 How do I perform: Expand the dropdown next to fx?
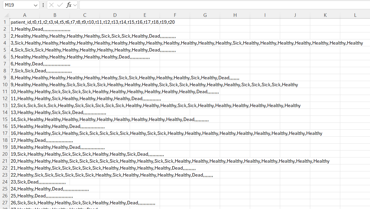coord(75,5)
